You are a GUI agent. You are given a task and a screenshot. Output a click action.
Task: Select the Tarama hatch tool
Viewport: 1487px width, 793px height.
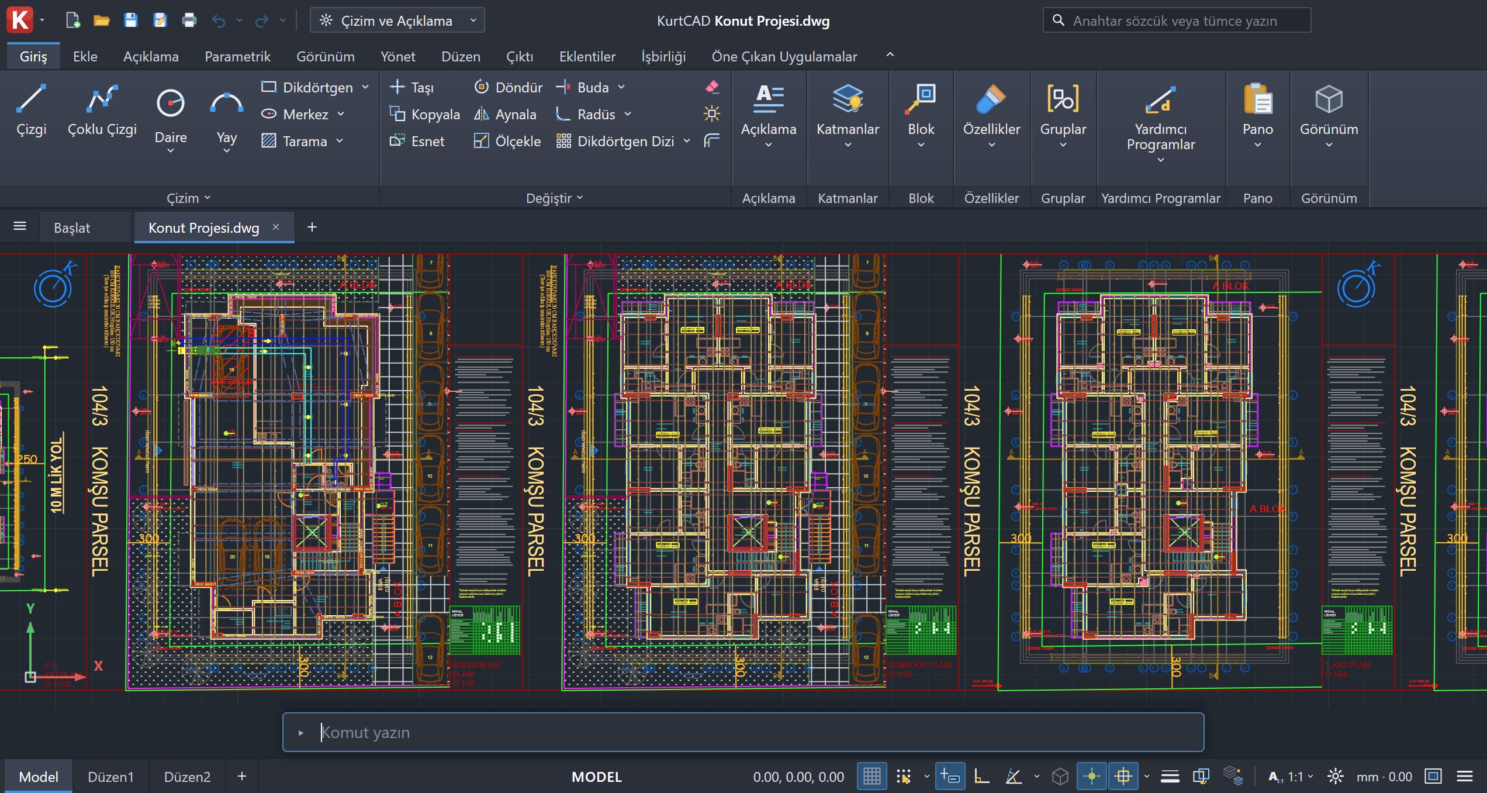coord(302,141)
